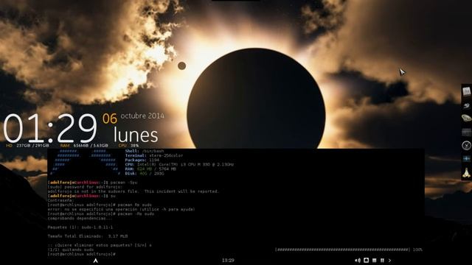Viewport: 472px width, 265px height.
Task: Click 'not in the sudoers file' message
Action: pyautogui.click(x=133, y=191)
